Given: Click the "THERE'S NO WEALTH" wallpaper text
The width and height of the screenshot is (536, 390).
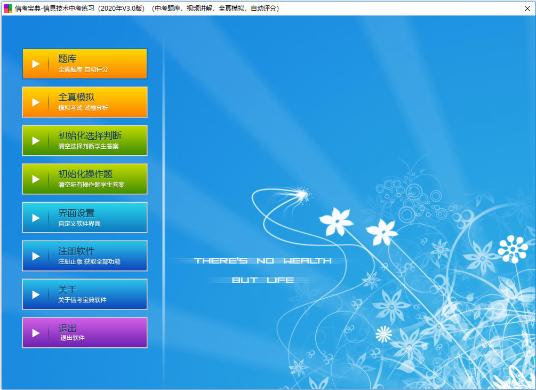Looking at the screenshot, I should pyautogui.click(x=263, y=261).
